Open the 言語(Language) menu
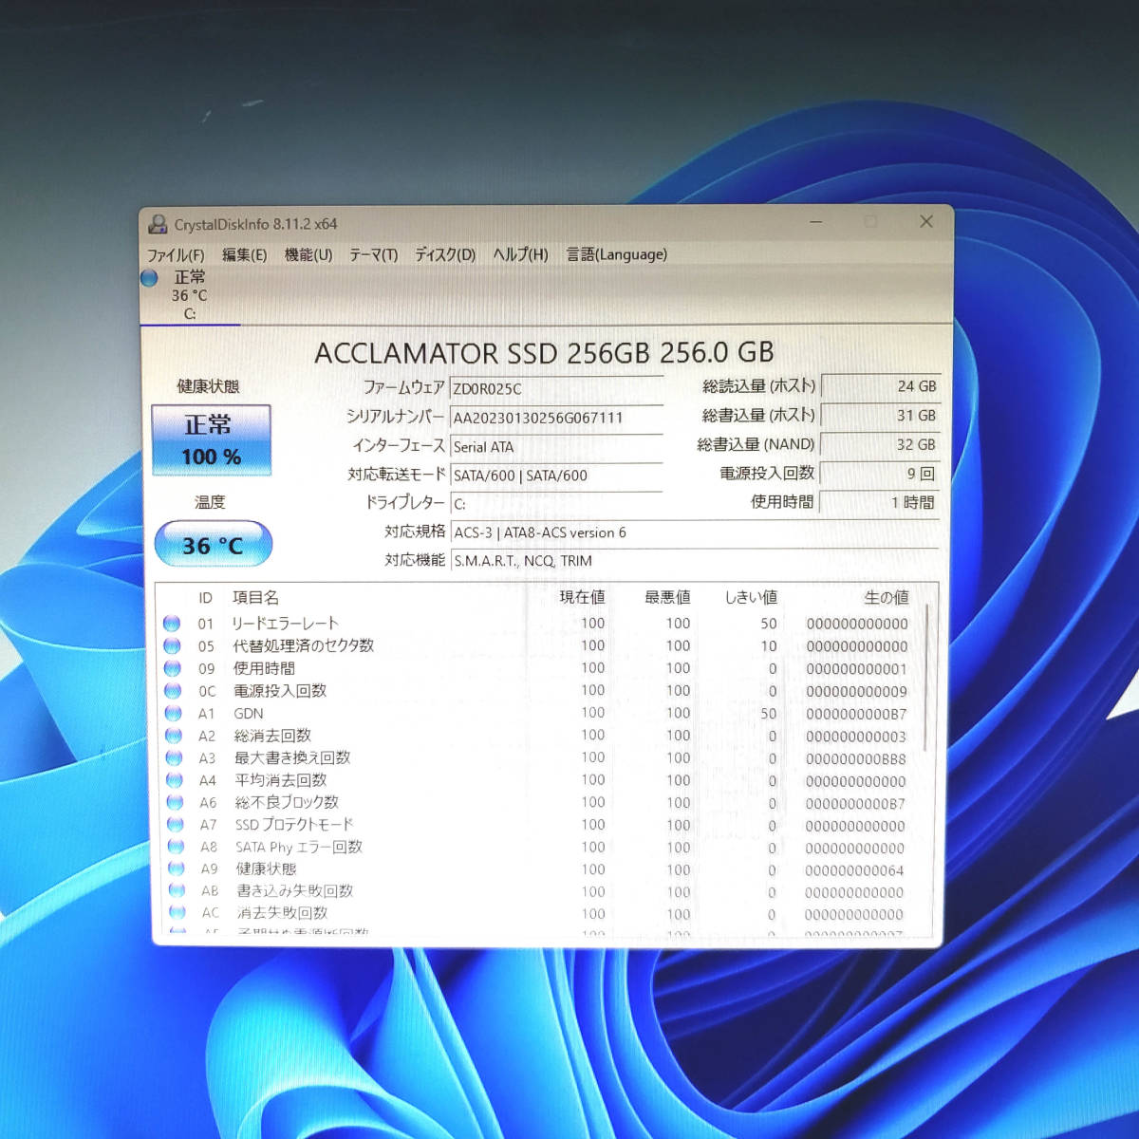The image size is (1139, 1139). (616, 255)
